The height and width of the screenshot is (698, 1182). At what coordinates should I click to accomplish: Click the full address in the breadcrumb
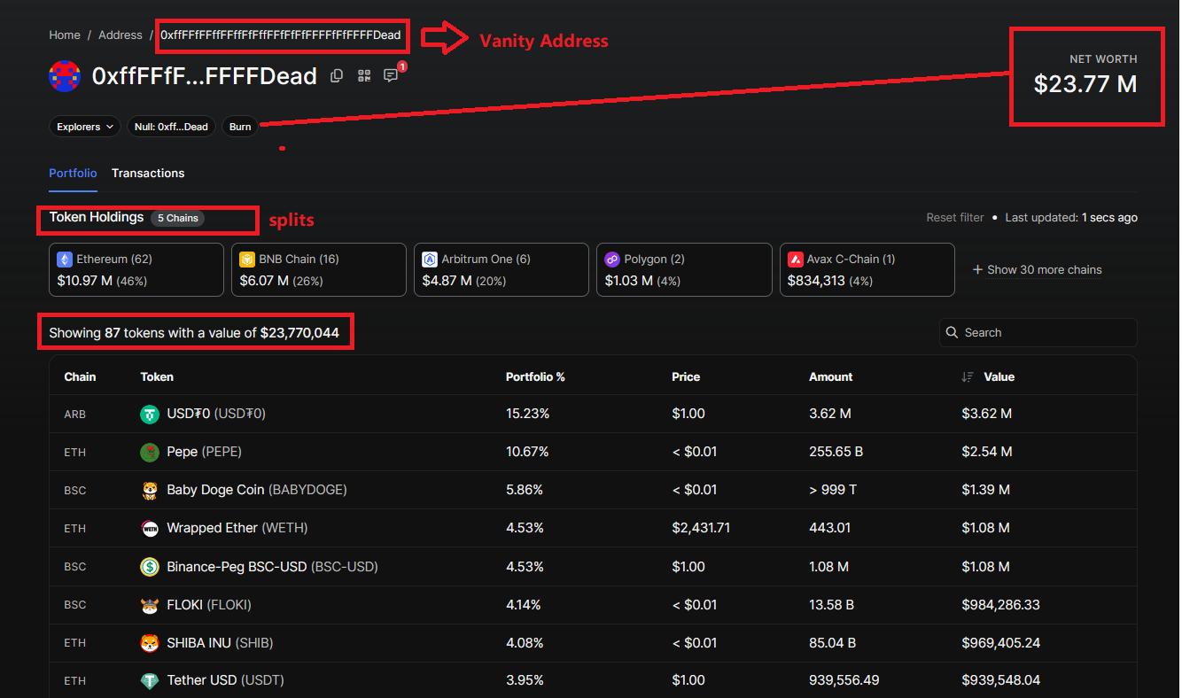[x=281, y=35]
